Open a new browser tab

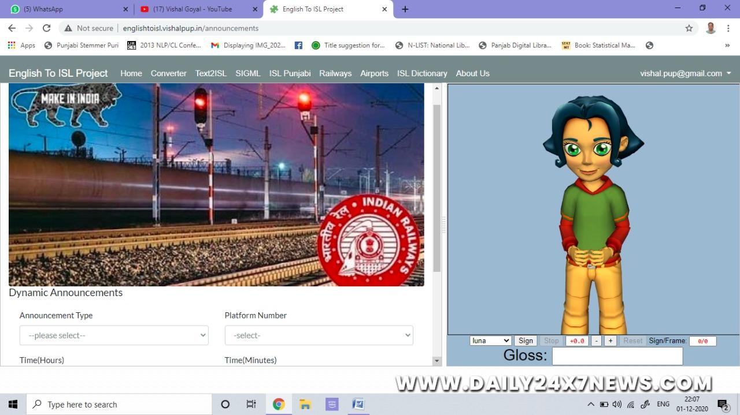click(x=405, y=9)
